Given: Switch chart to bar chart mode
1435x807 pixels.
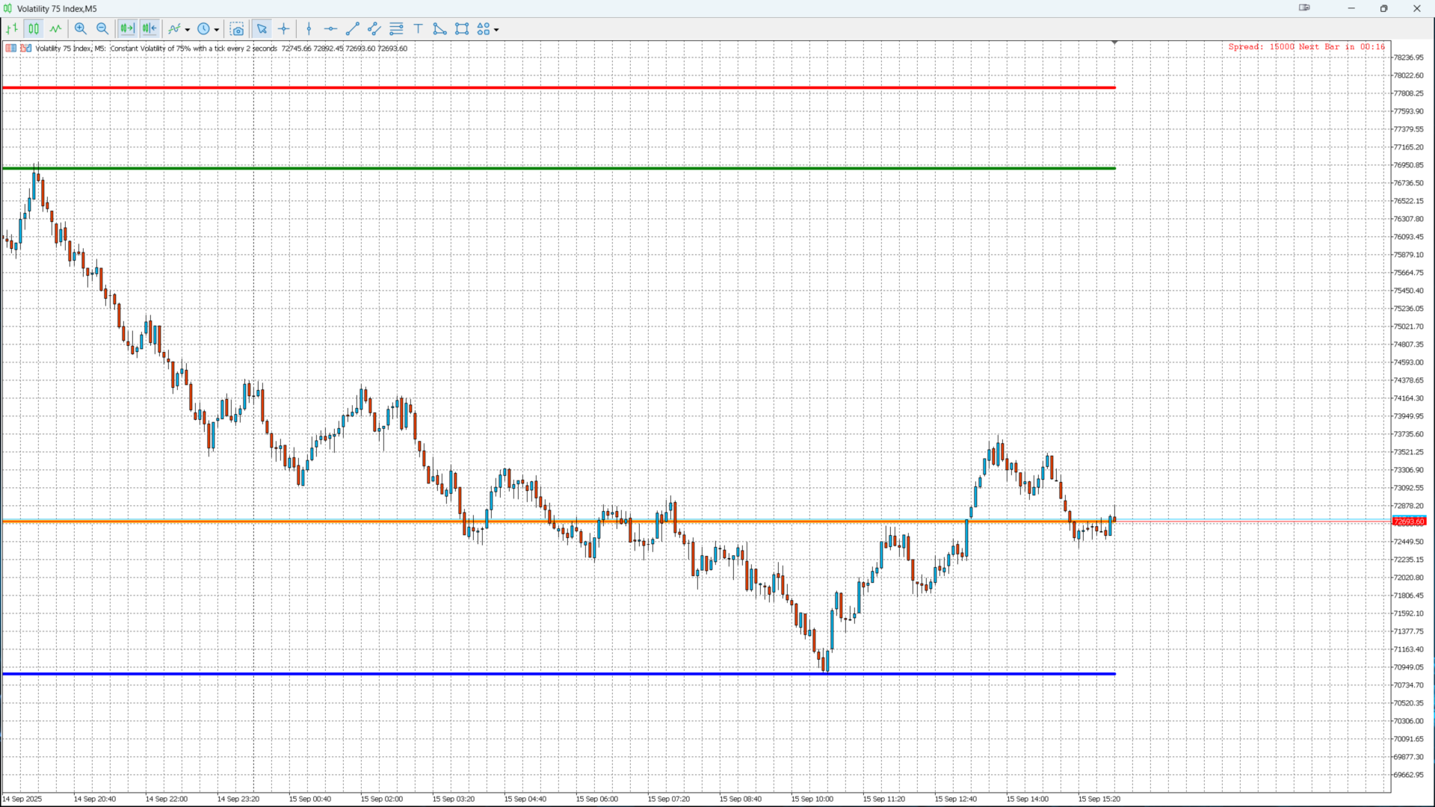Looking at the screenshot, I should click(x=12, y=29).
